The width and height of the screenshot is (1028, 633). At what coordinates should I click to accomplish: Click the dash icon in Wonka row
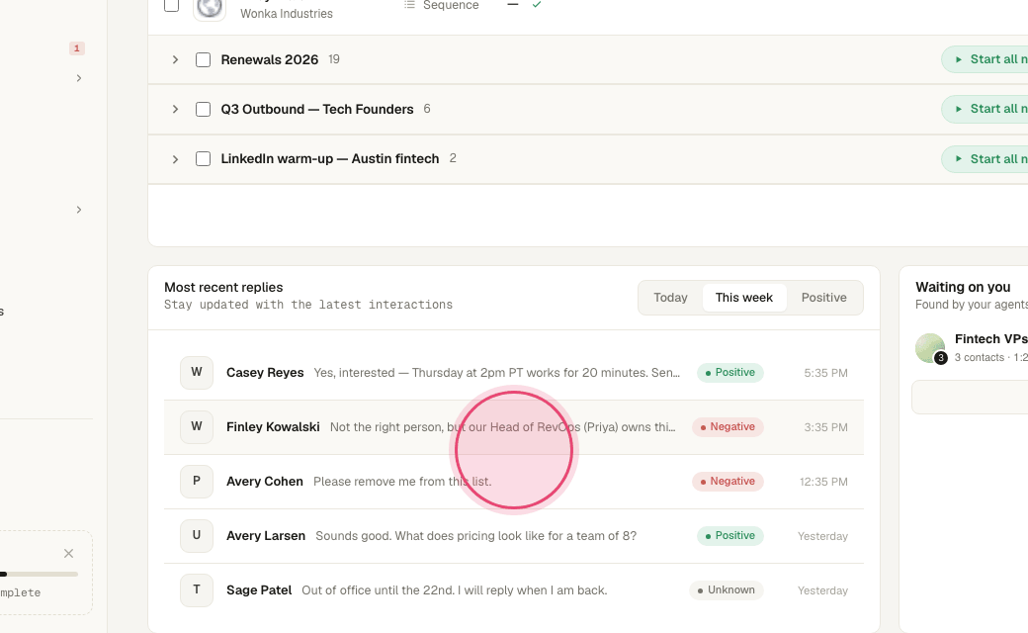point(513,5)
